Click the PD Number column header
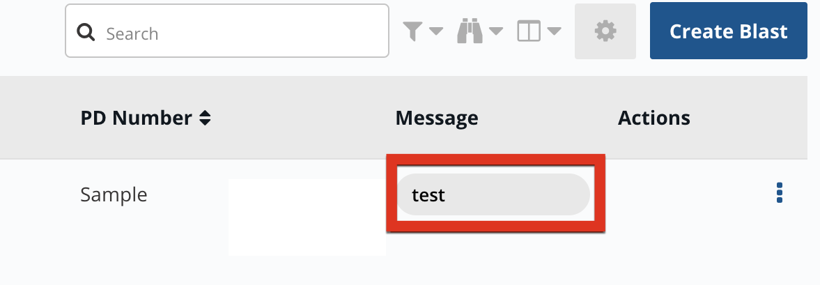Viewport: 820px width, 285px height. tap(136, 118)
